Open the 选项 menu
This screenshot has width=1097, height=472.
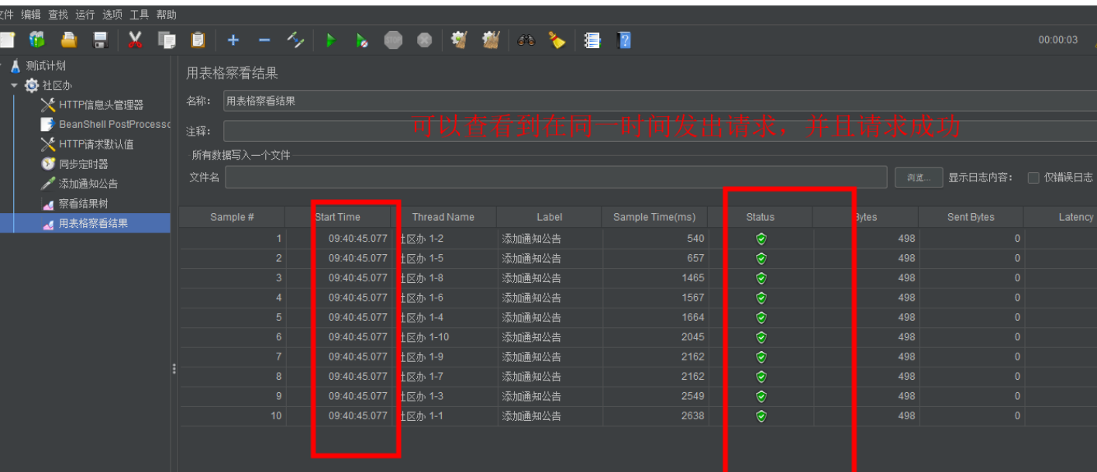point(112,15)
